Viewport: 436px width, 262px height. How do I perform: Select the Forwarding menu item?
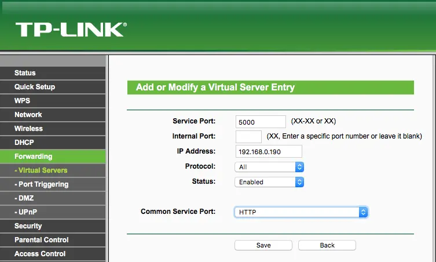coord(53,157)
